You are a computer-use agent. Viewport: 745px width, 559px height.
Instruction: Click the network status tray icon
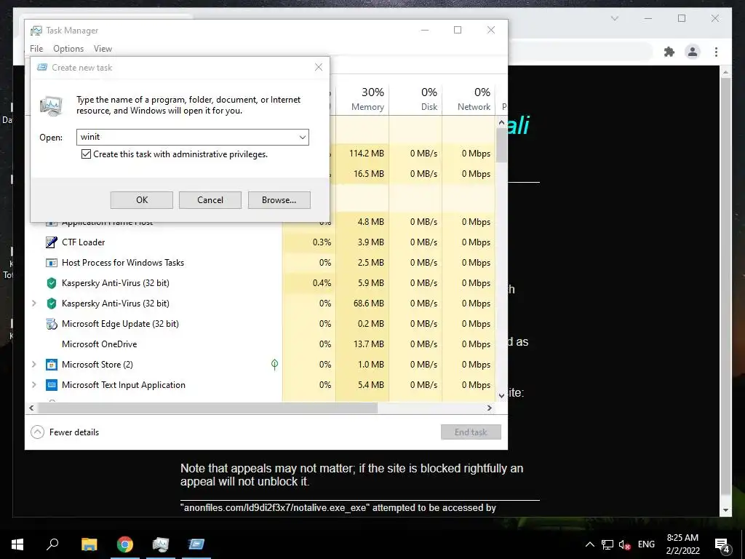pyautogui.click(x=607, y=544)
